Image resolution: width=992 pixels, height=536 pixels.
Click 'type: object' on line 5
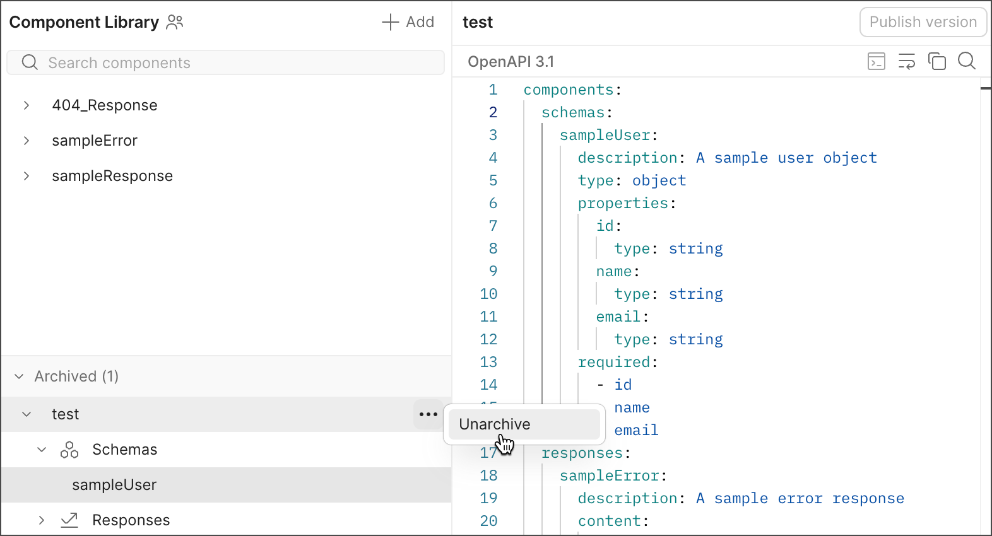(x=632, y=180)
